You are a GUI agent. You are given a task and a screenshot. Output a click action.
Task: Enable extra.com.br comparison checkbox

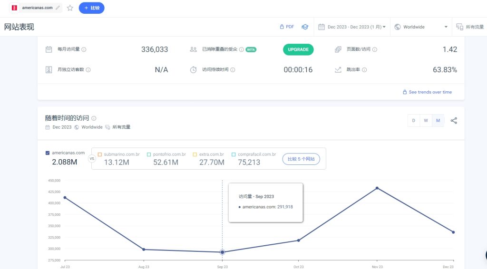[x=195, y=154]
